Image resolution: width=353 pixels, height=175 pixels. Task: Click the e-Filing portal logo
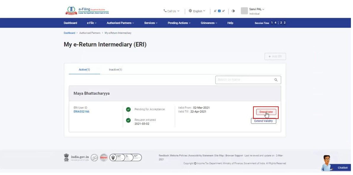(87, 11)
